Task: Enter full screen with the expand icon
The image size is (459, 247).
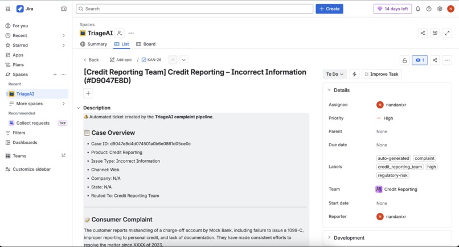Action: (x=447, y=33)
